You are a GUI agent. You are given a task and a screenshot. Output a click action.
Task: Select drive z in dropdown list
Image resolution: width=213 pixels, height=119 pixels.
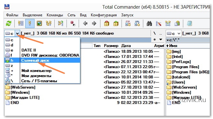pyautogui.click(x=42, y=66)
